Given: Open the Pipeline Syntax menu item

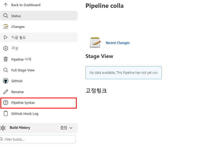Looking at the screenshot, I should [x=39, y=103].
